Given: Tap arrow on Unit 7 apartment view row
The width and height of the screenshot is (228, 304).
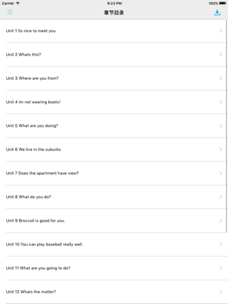Looking at the screenshot, I should tap(220, 173).
